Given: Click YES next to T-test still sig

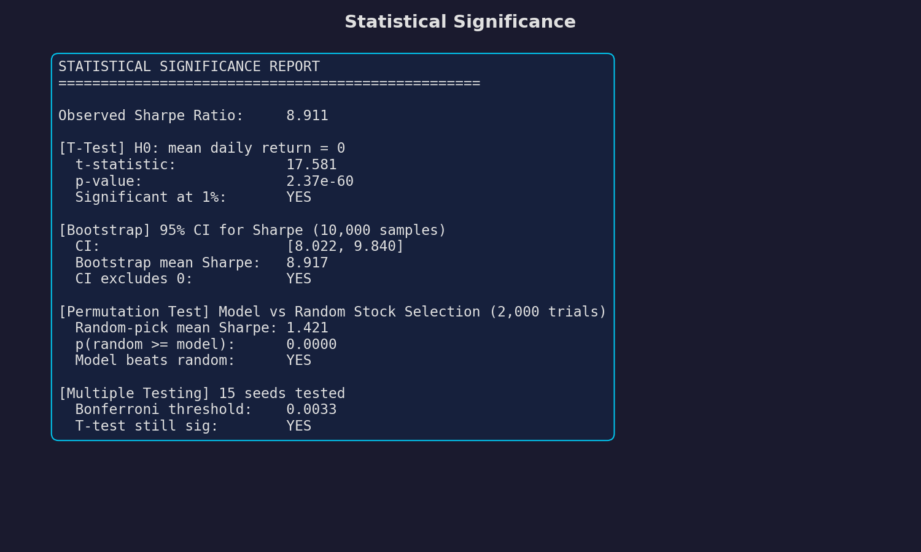Looking at the screenshot, I should tap(298, 426).
